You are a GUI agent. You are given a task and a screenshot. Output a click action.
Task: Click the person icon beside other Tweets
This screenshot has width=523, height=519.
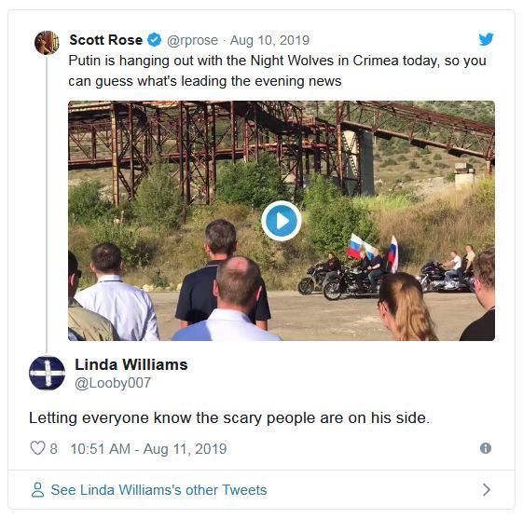(x=37, y=490)
